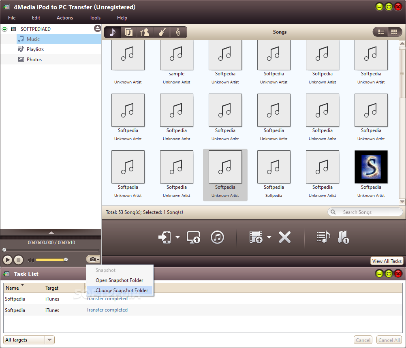
Task: Switch to the Composers treble clef tab
Action: pos(178,32)
